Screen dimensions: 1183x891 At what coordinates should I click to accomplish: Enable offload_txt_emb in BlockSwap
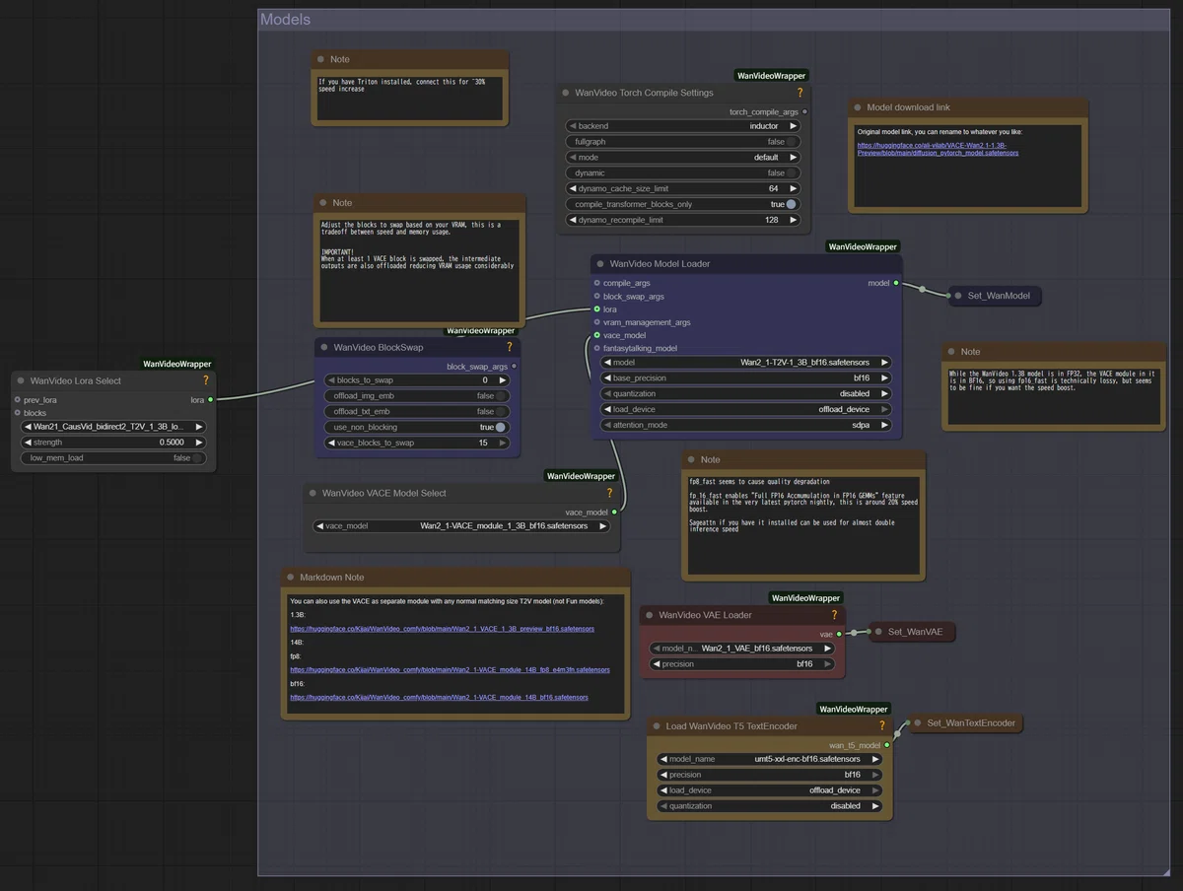(x=417, y=412)
